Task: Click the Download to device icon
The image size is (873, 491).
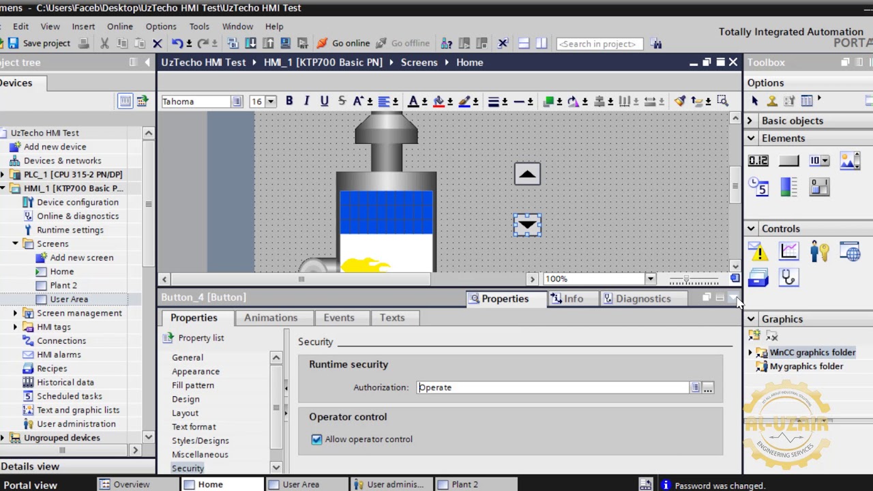Action: pos(250,44)
